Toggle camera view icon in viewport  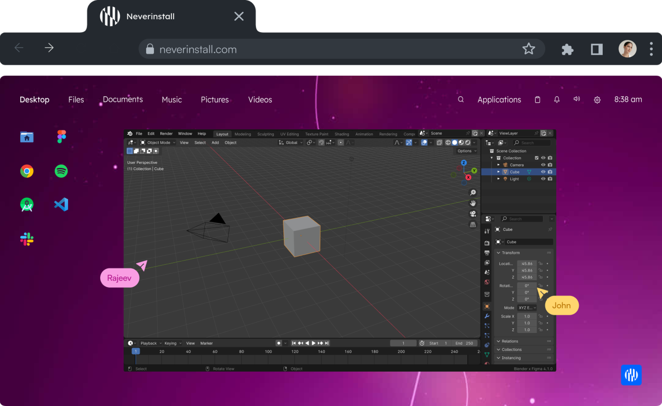pos(473,214)
